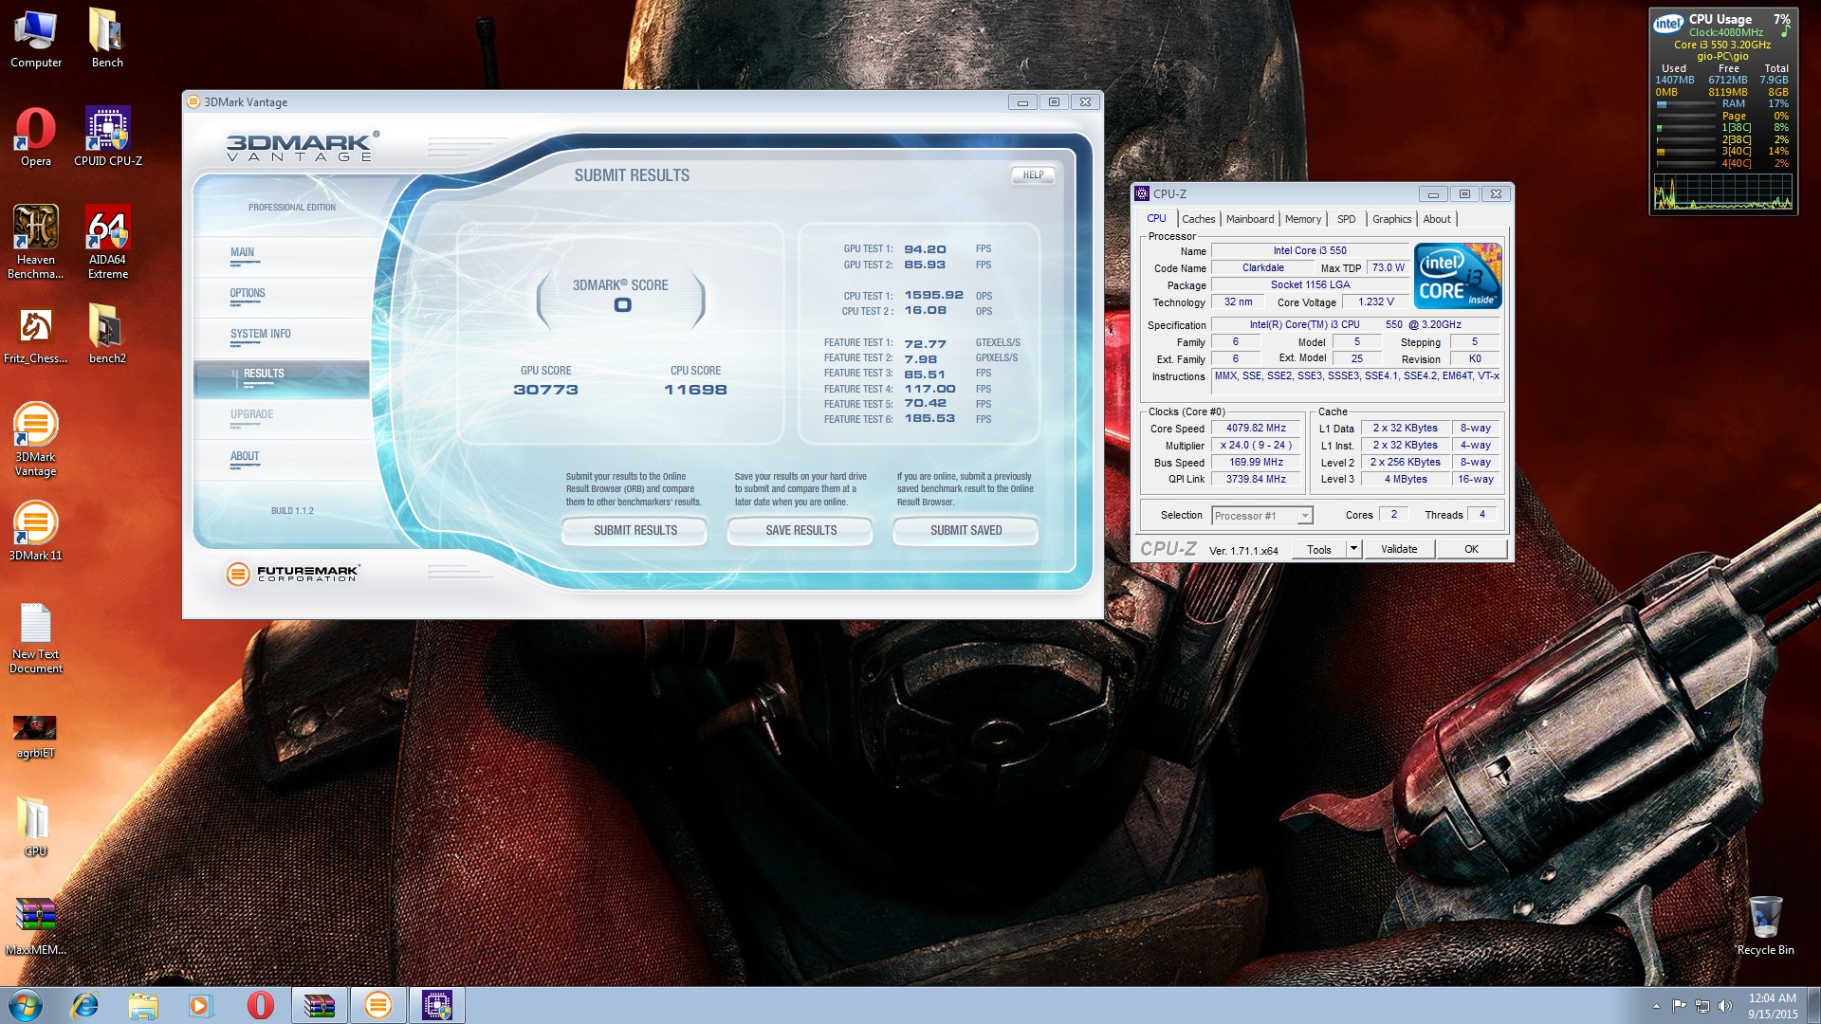Screen dimensions: 1821x1024
Task: Click the Code Name value Clarkdale
Action: coord(1262,268)
